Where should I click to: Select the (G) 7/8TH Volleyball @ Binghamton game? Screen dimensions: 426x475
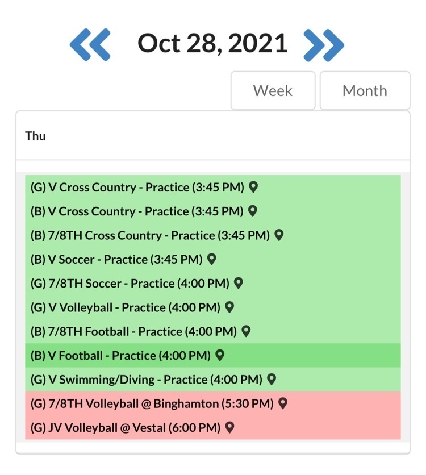152,404
